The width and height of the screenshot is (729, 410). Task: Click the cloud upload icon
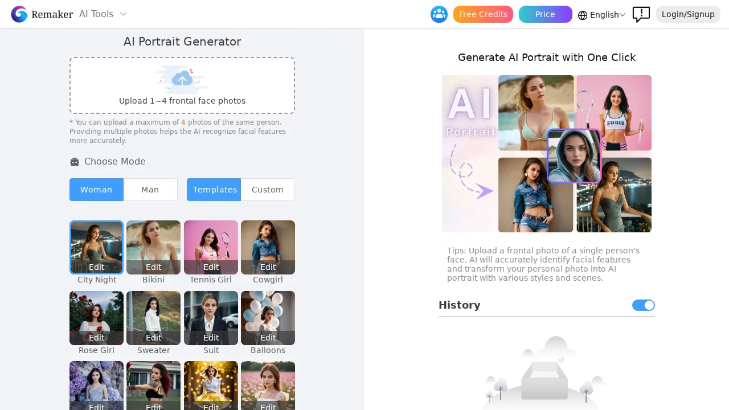[x=182, y=79]
